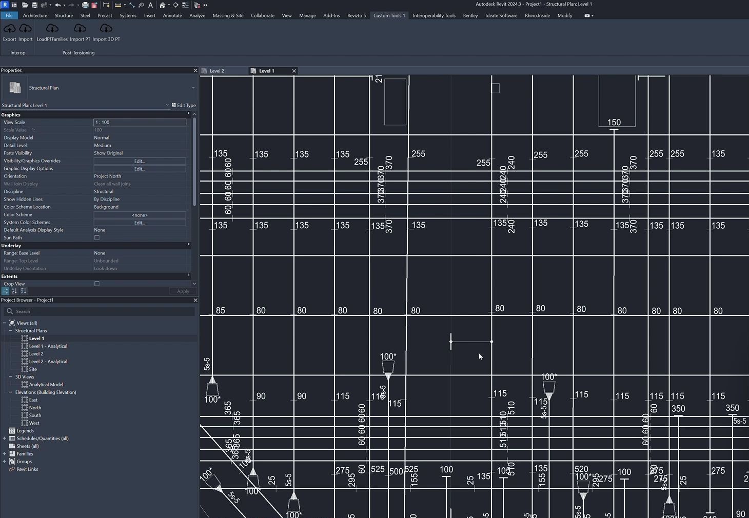This screenshot has height=518, width=749.
Task: Click the Undo arrow icon
Action: [57, 5]
